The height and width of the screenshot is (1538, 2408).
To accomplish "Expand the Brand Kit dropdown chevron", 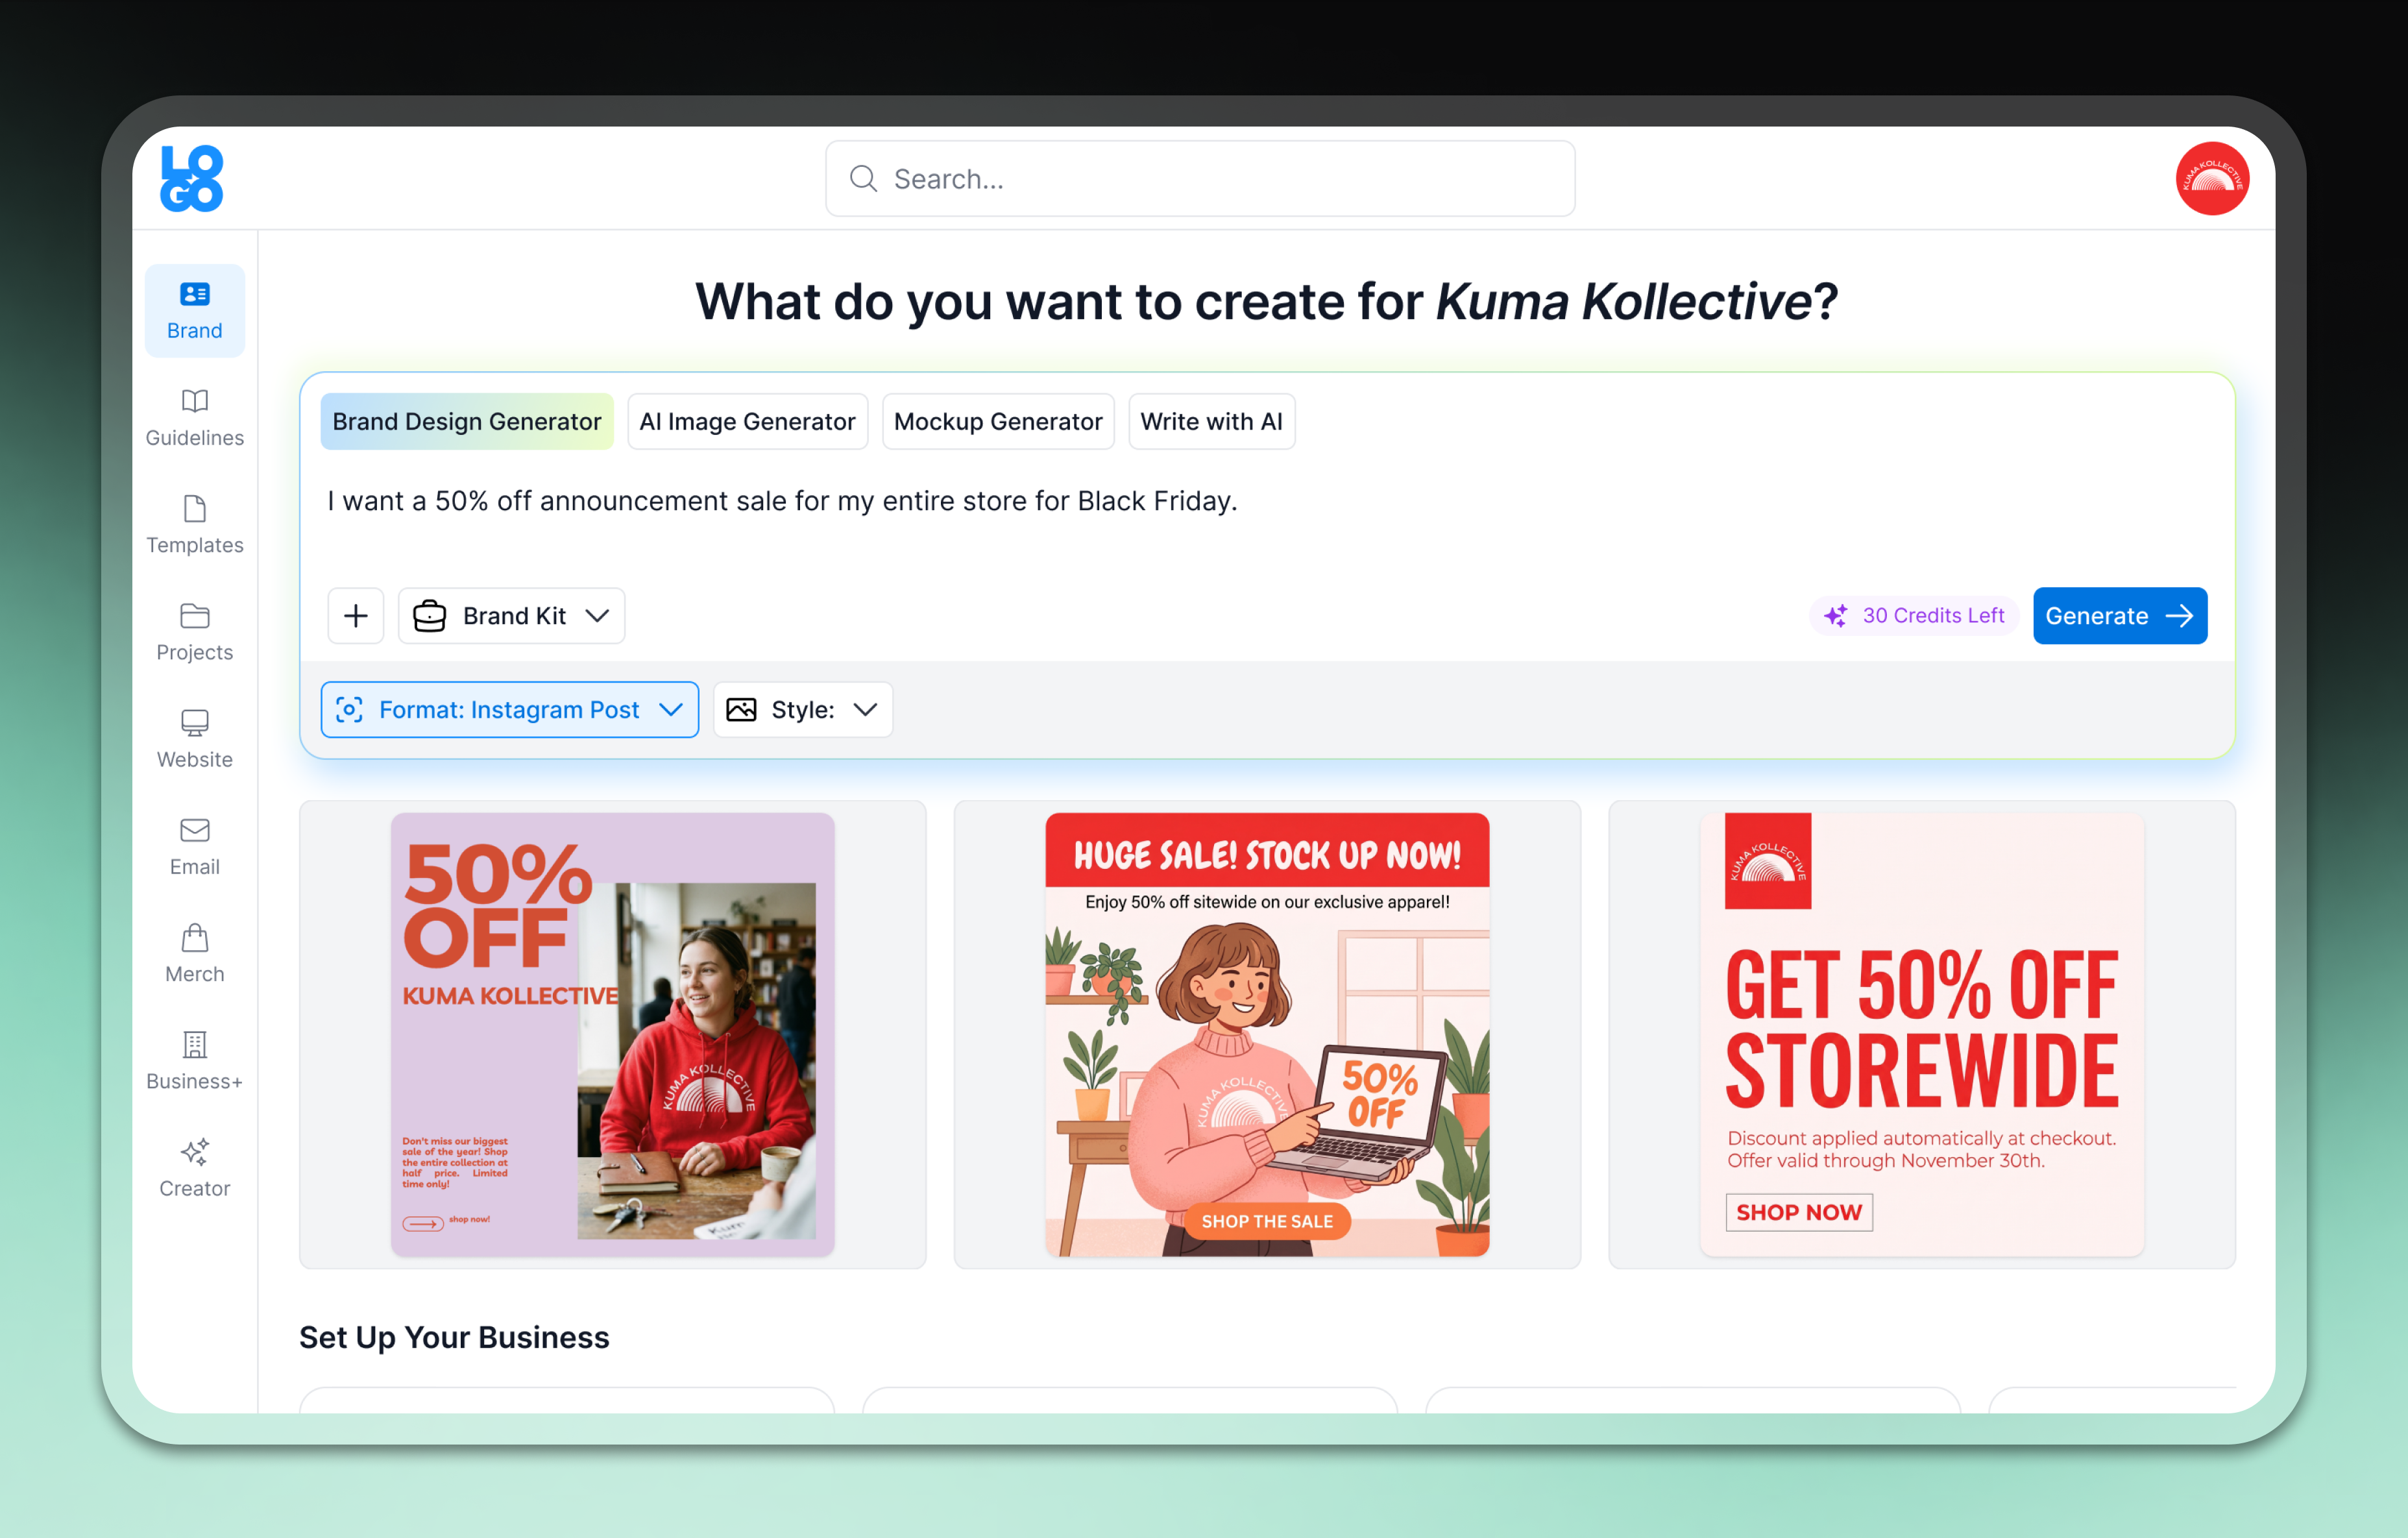I will [597, 616].
